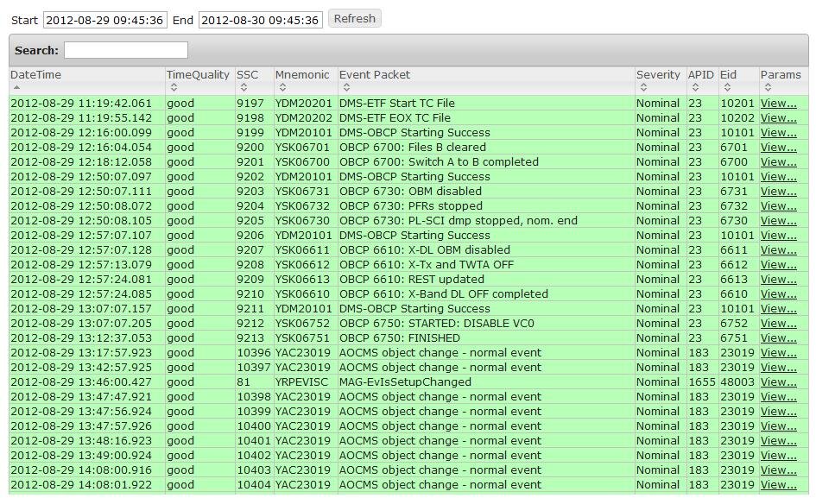The width and height of the screenshot is (816, 498).
Task: Click event text MAG-EvIsSetupChanged
Action: pyautogui.click(x=405, y=382)
